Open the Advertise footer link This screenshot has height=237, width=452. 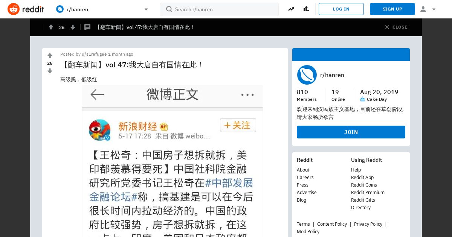[x=307, y=192]
